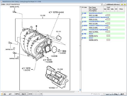Viewport: 127px width, 96px height.
Task: Click the 1370 / 13-655B reference pointer icon
Action: (x=45, y=60)
